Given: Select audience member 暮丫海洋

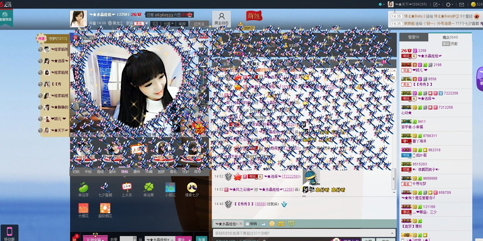Looking at the screenshot, I should (x=436, y=138).
